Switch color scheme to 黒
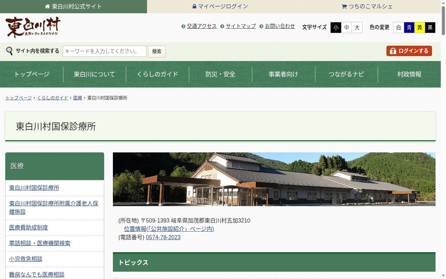This screenshot has width=446, height=279. click(x=430, y=28)
